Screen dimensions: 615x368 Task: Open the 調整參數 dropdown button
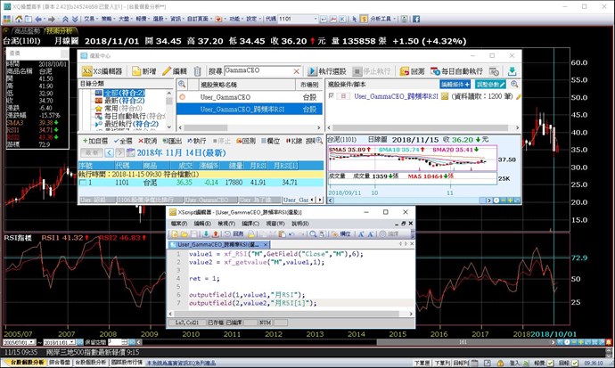tap(493, 83)
